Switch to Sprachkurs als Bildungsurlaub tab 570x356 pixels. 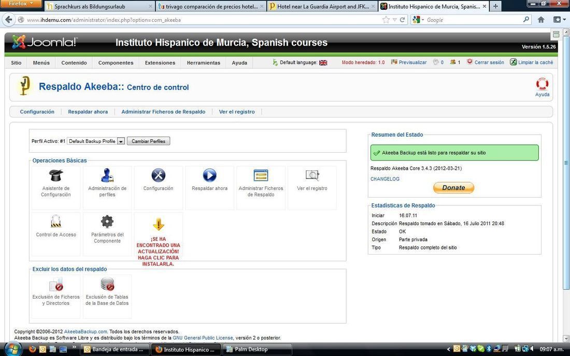pyautogui.click(x=99, y=6)
